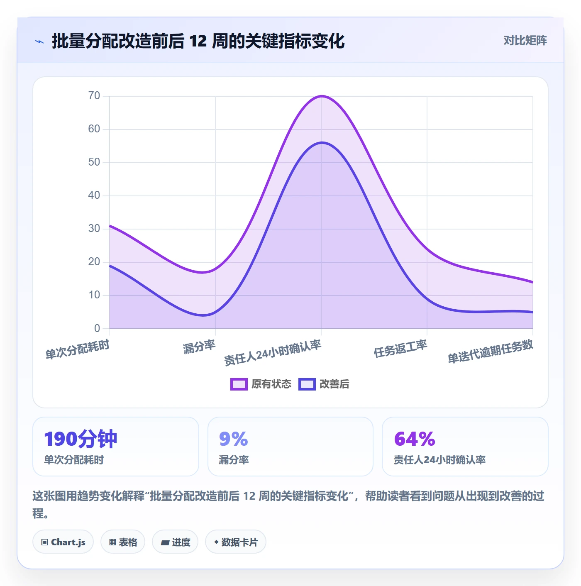This screenshot has width=581, height=586.
Task: Click the 原有状态 legend text
Action: click(x=271, y=384)
